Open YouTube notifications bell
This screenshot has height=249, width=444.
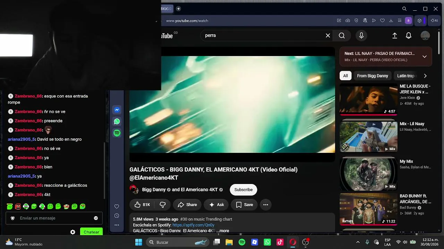[409, 35]
